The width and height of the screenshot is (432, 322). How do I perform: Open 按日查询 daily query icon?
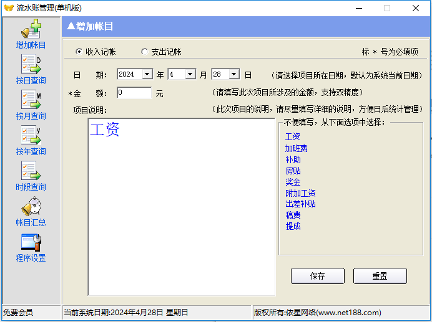coord(31,65)
